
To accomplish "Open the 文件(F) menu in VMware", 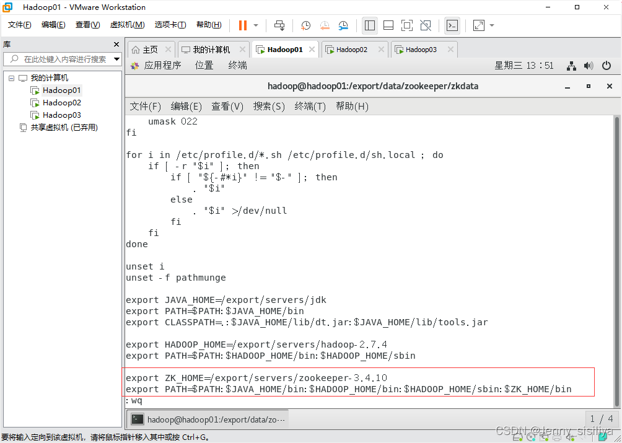I will coord(19,25).
